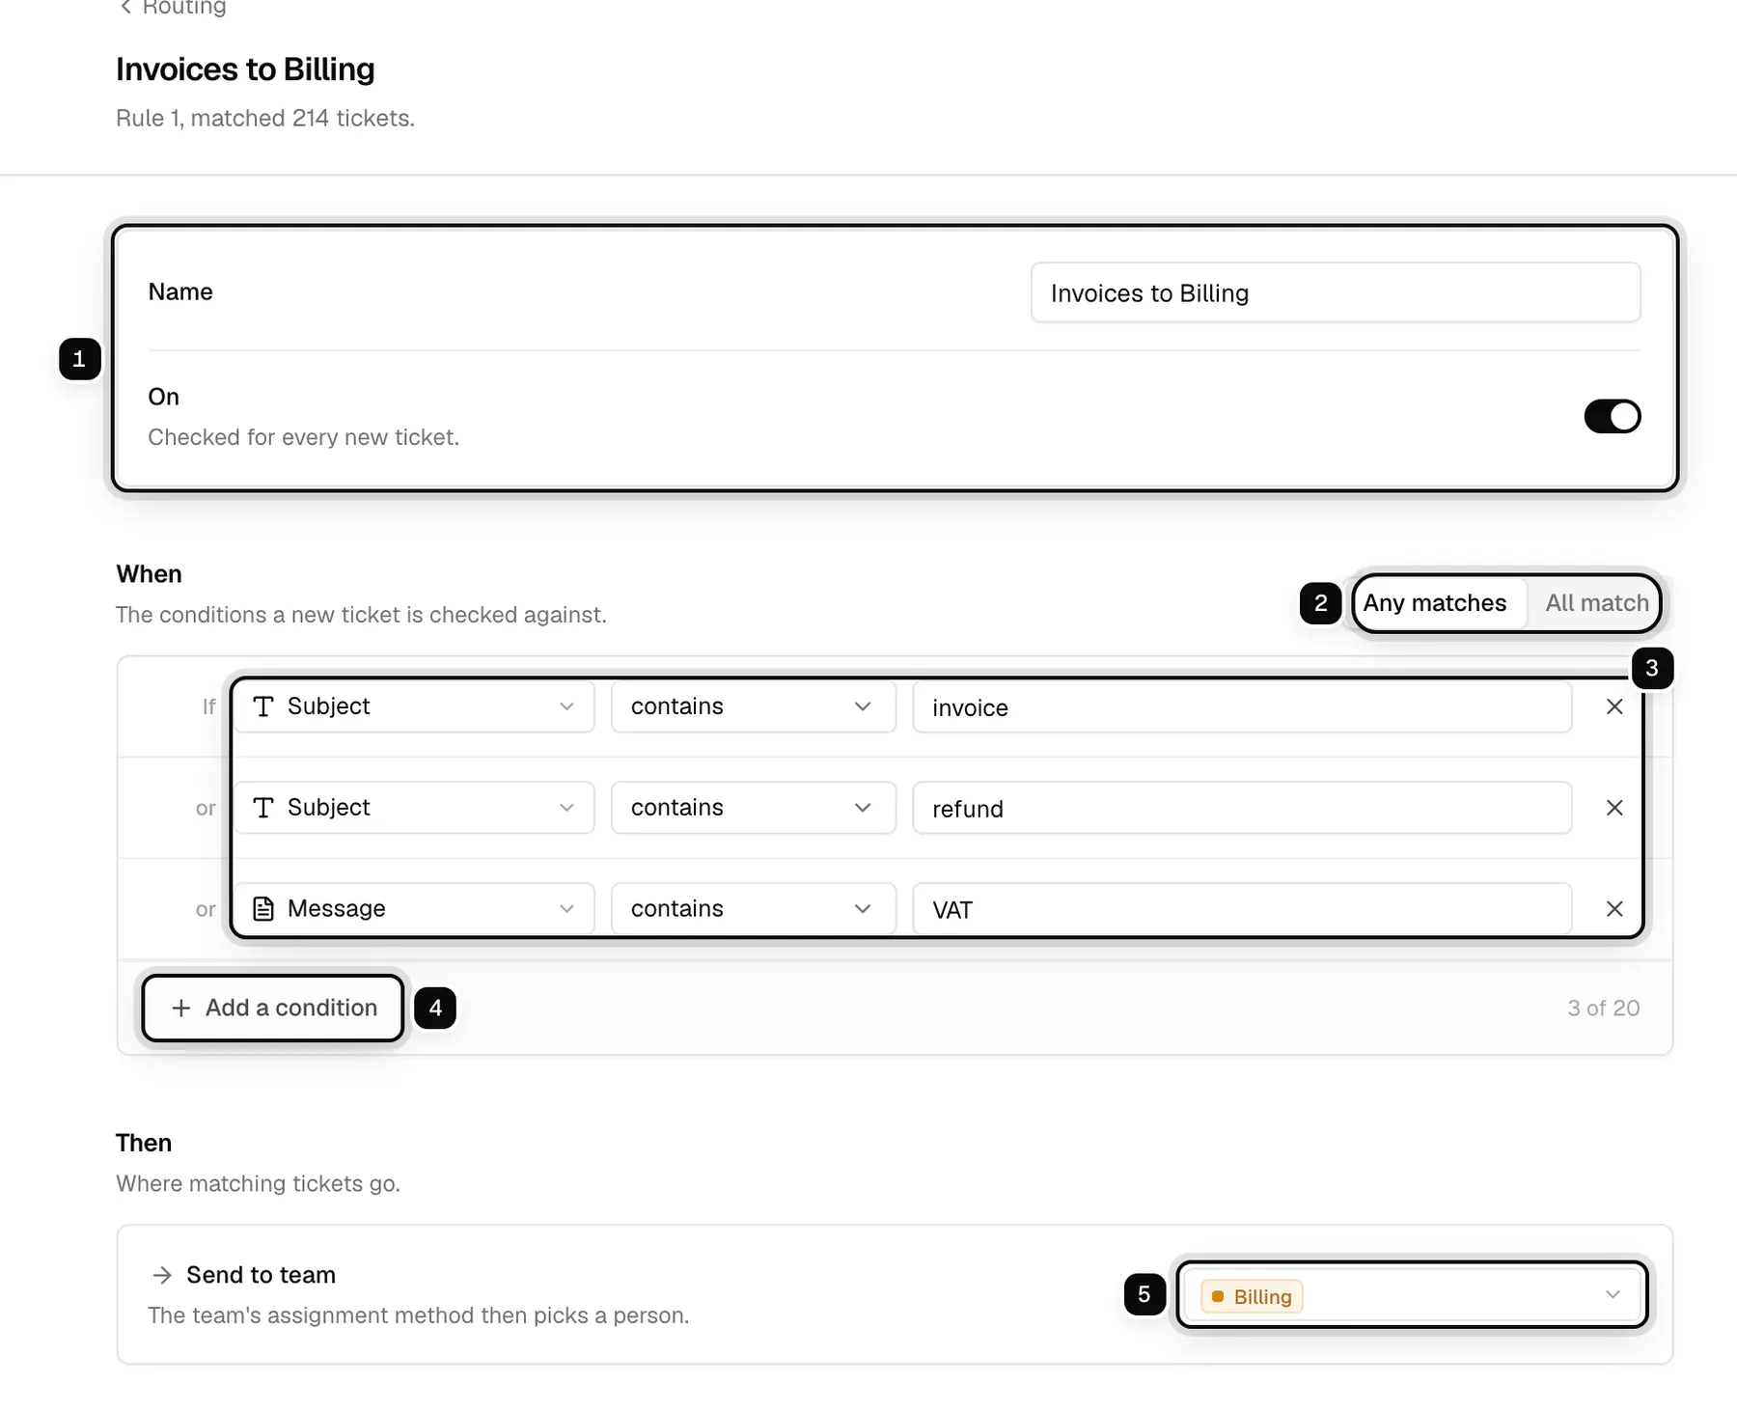Click Add a condition
1737x1411 pixels.
273,1008
